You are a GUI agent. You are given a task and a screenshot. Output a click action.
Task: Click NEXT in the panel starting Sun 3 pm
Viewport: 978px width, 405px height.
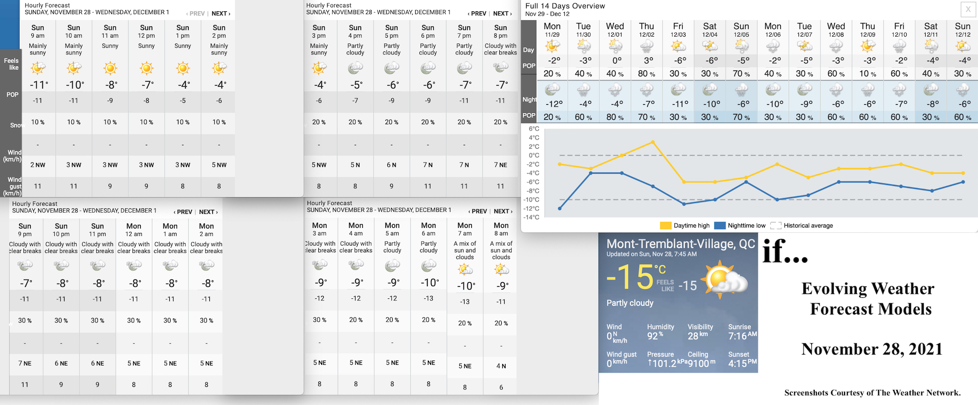pyautogui.click(x=502, y=14)
